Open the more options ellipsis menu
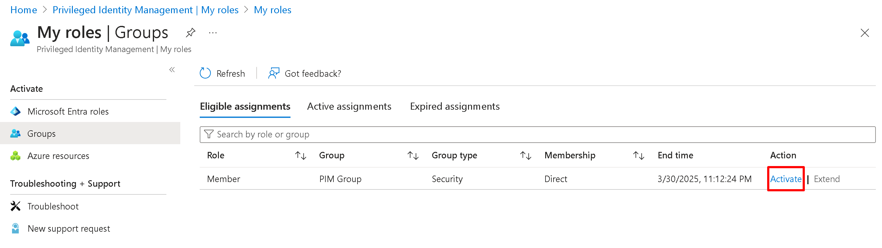This screenshot has width=882, height=248. tap(213, 33)
